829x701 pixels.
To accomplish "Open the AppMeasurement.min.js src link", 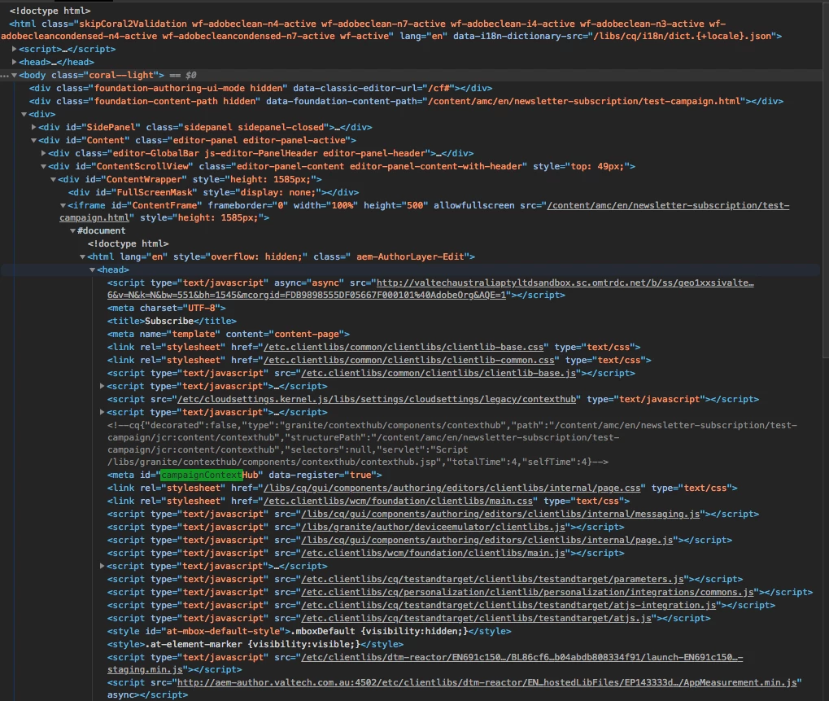I will 487,682.
